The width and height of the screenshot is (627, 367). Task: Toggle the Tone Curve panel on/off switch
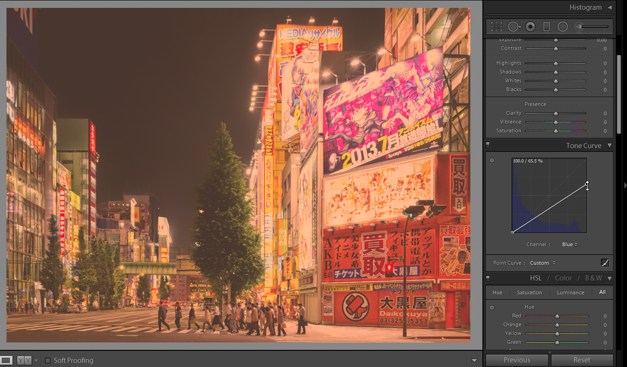[x=488, y=145]
